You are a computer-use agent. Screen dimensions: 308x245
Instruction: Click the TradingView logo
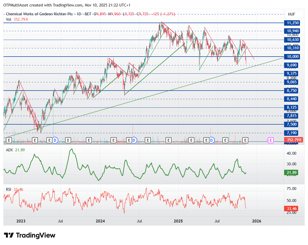(30, 235)
